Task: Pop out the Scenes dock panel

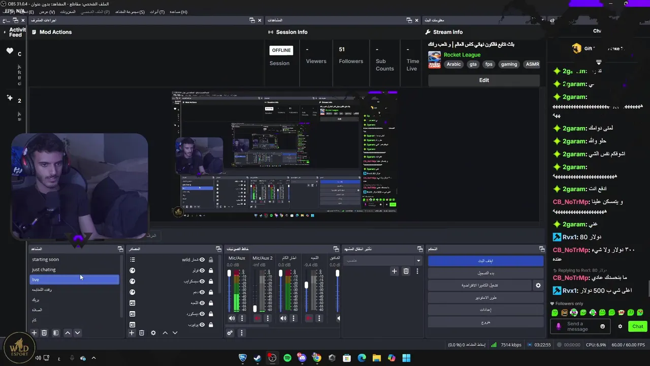Action: click(x=120, y=249)
